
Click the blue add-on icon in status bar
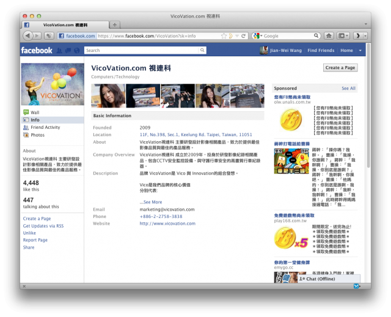pyautogui.click(x=356, y=286)
